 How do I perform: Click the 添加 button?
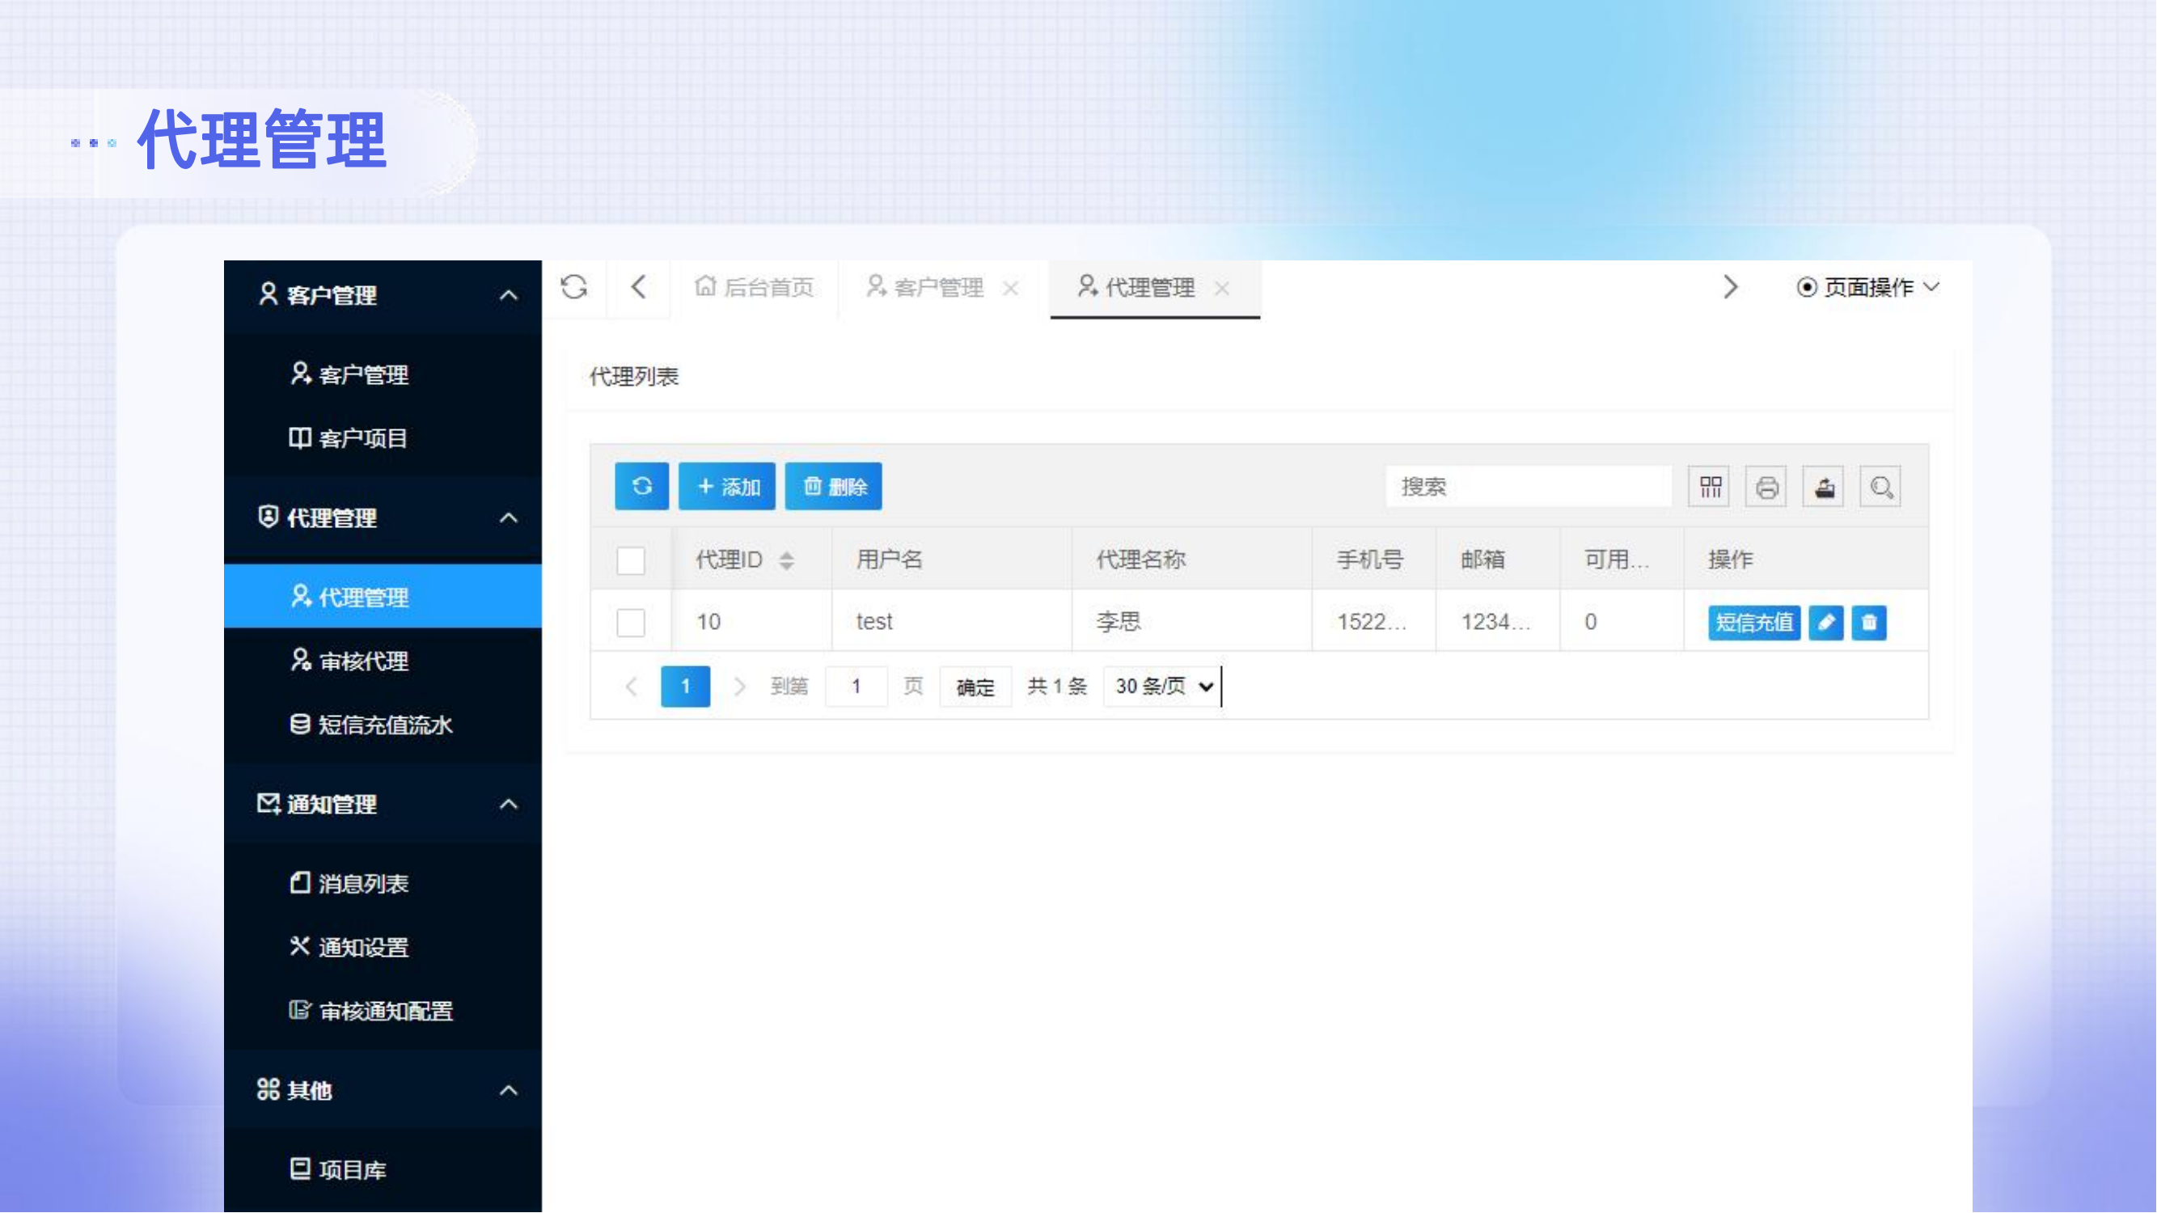727,486
